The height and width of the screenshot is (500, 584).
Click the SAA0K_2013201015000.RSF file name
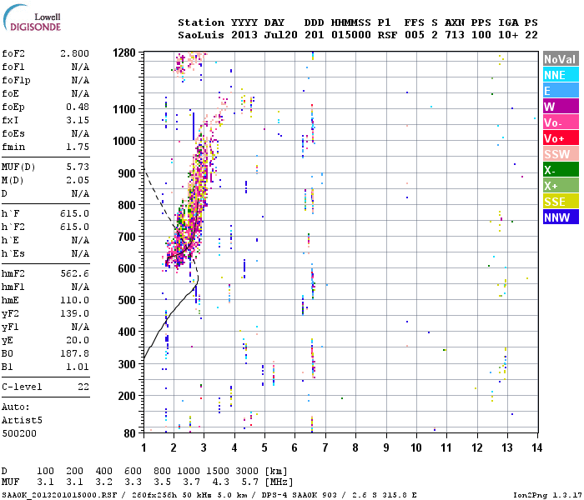coord(59,495)
